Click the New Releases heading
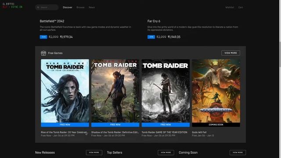This screenshot has width=281, height=158. click(45, 153)
